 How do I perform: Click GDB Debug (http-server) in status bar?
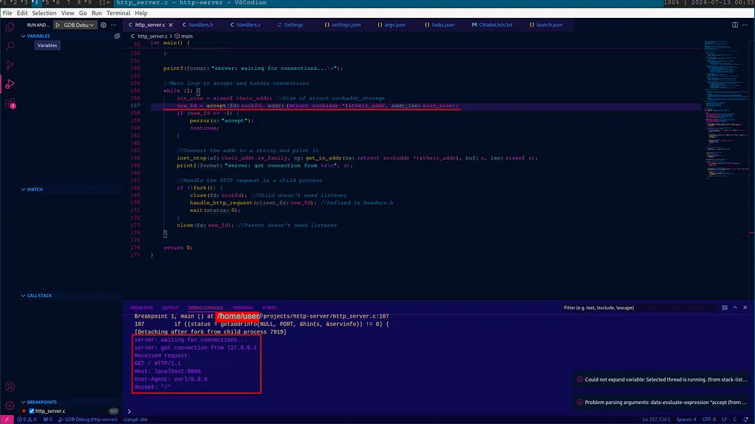88,420
